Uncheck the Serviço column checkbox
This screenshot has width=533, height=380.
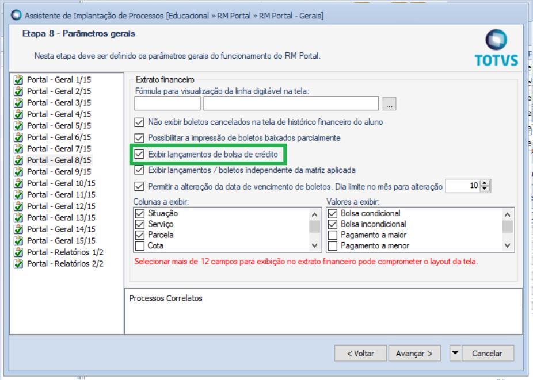[x=140, y=224]
